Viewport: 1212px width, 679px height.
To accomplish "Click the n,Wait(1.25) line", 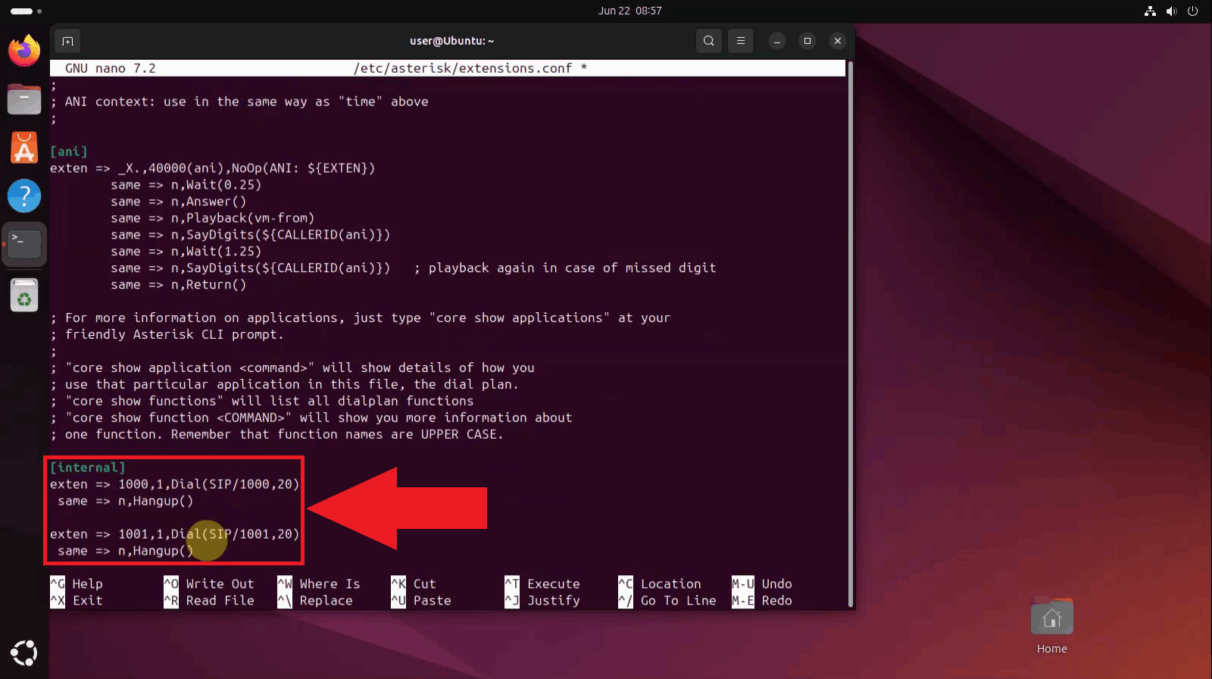I will coord(186,252).
